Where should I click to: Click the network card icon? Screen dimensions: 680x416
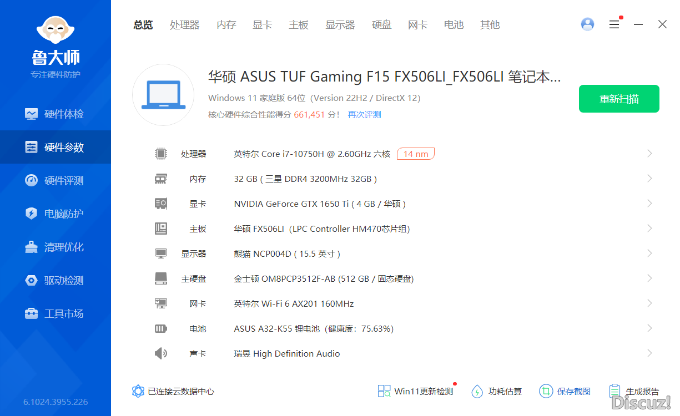(x=161, y=303)
